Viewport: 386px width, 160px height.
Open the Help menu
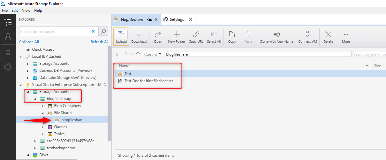38,11
